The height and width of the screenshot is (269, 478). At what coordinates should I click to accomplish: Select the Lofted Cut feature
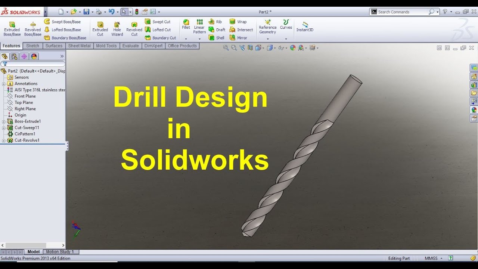click(158, 30)
